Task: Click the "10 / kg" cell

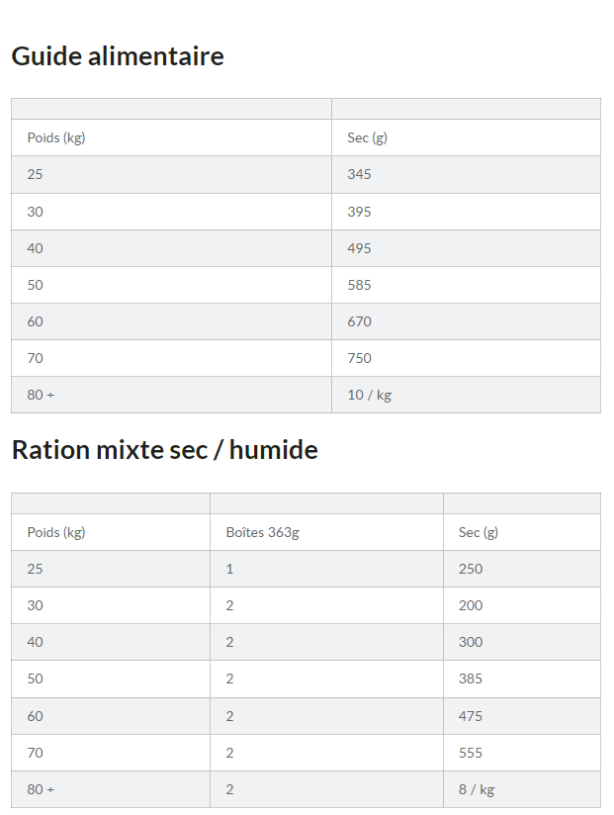Action: (370, 395)
